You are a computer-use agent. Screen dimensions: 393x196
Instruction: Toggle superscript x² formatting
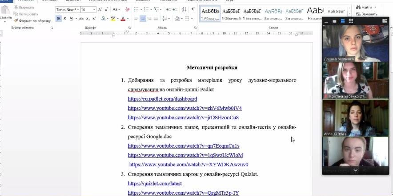[x=94, y=19]
